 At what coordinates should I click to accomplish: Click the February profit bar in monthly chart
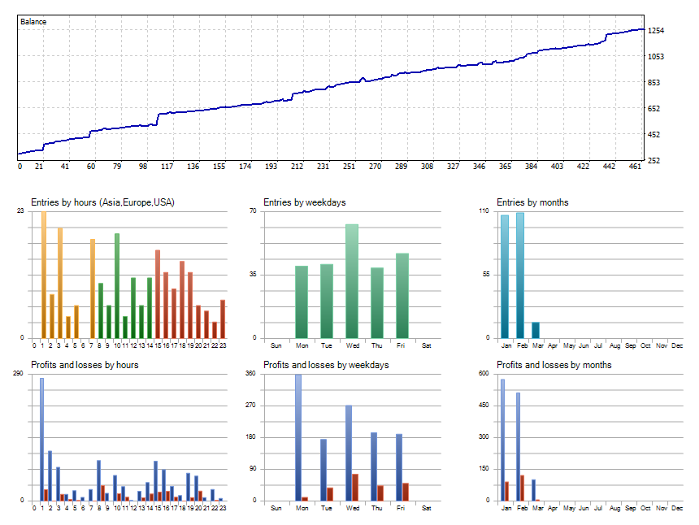tap(520, 443)
